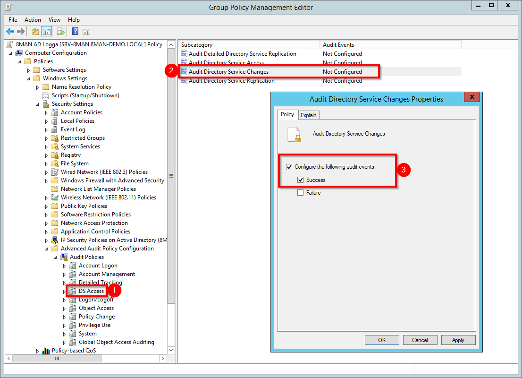Click the Up One Level folder icon
522x378 pixels.
(x=35, y=32)
